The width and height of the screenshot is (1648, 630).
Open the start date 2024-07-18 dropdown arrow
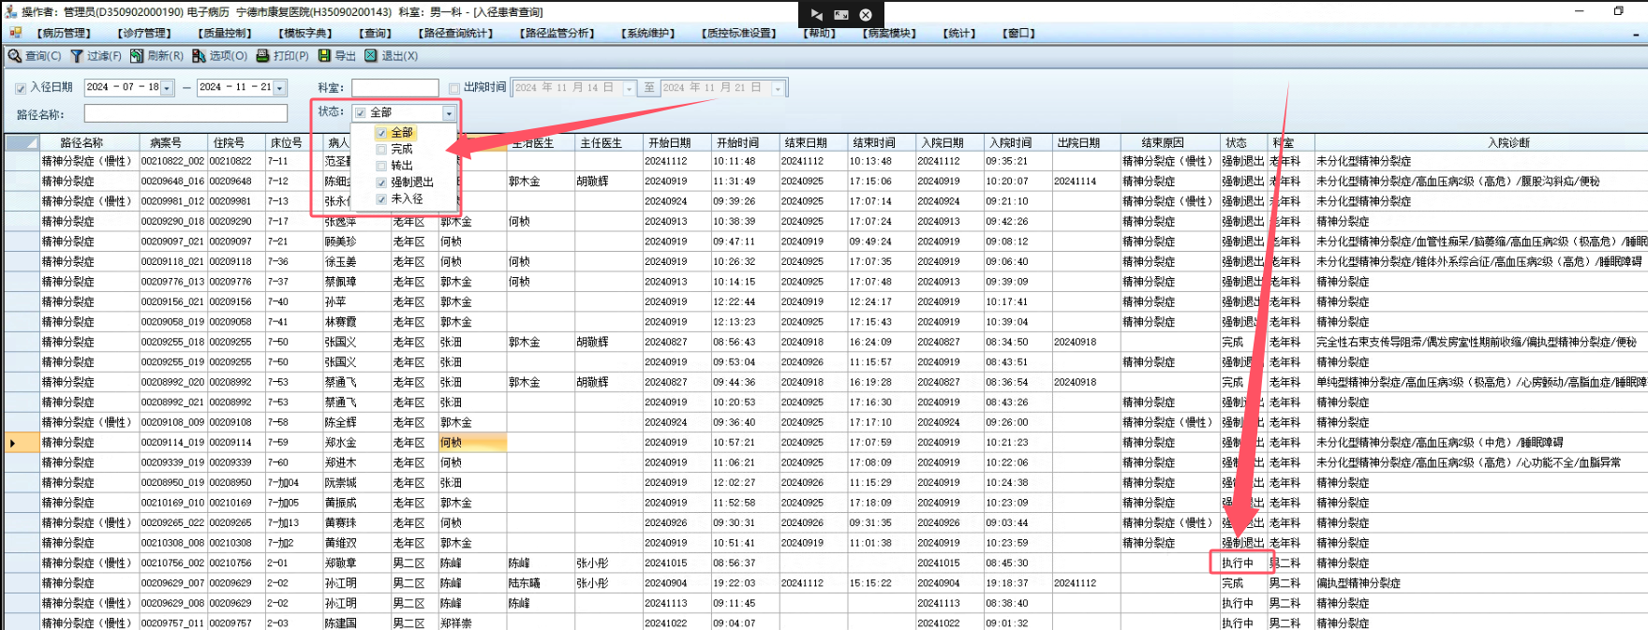point(167,88)
